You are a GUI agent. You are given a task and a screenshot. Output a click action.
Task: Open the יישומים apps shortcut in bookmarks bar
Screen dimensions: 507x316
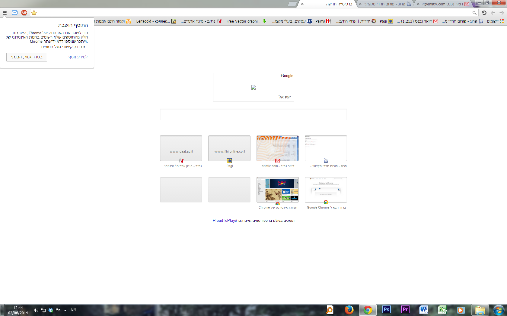(496, 21)
